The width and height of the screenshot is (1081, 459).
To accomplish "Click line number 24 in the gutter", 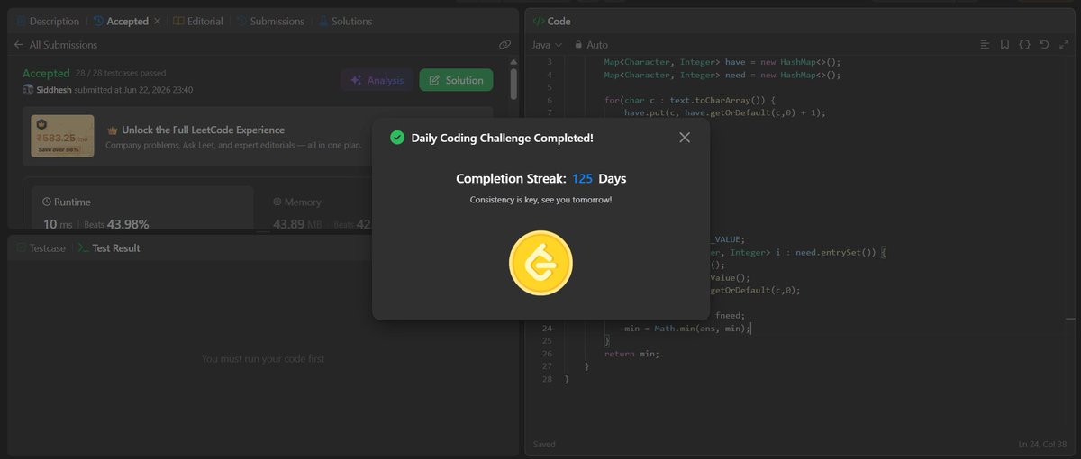I will coord(547,328).
